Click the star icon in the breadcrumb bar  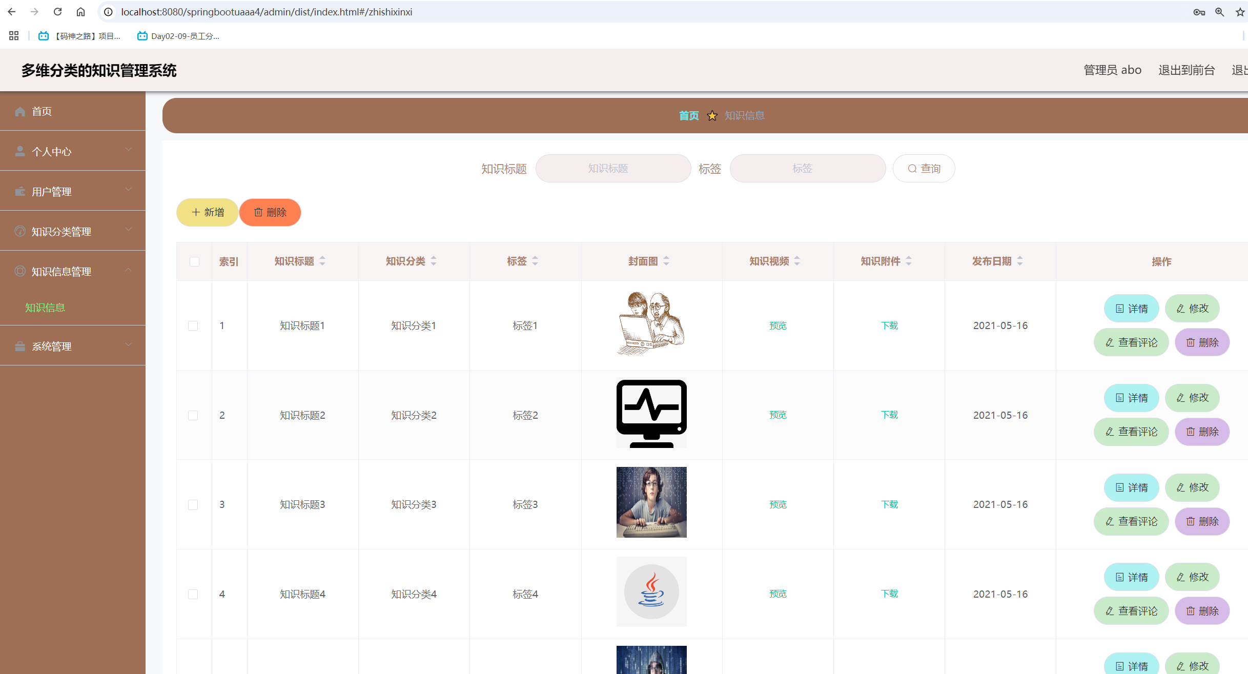pos(712,116)
